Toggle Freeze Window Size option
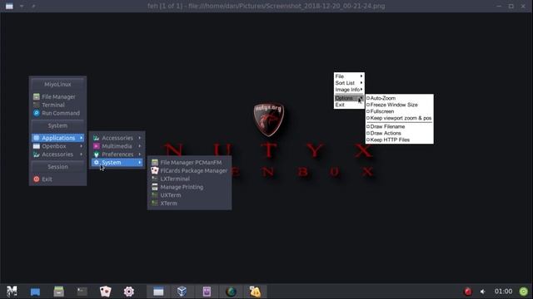The width and height of the screenshot is (533, 299). pos(400,105)
